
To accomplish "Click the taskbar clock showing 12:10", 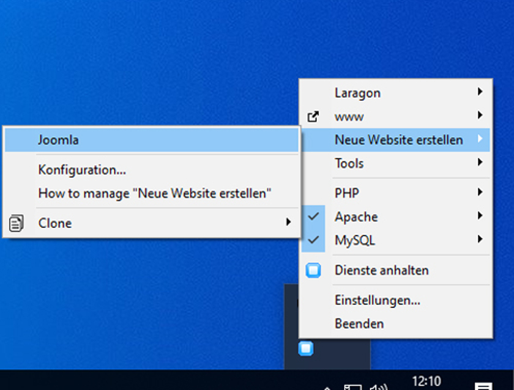I will click(426, 381).
